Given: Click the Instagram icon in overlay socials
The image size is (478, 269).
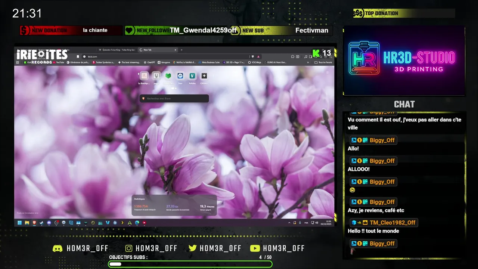Looking at the screenshot, I should click(x=129, y=248).
